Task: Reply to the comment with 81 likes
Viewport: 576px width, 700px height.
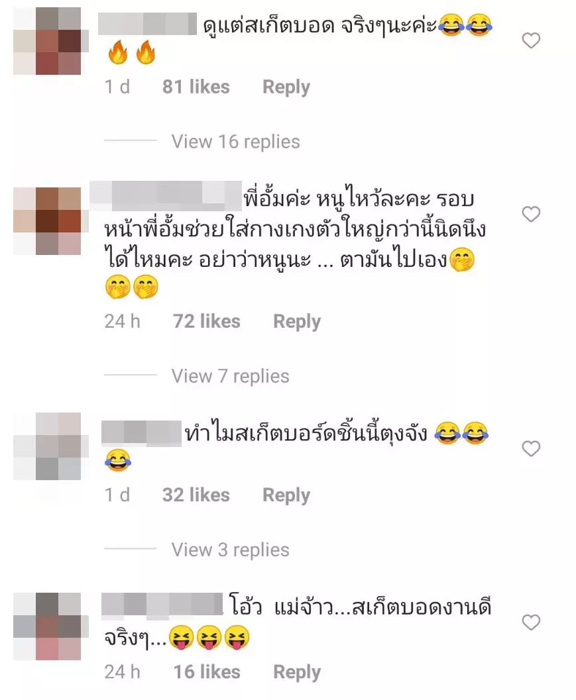Action: coord(286,87)
